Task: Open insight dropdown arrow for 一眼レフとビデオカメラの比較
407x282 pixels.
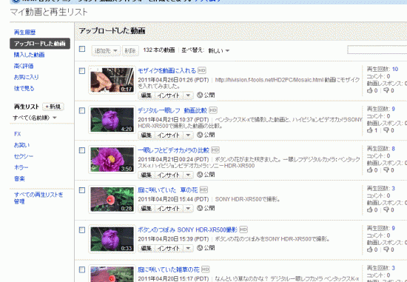Action: coord(188,175)
